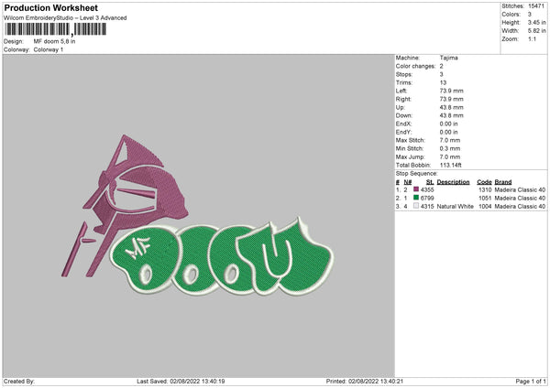Click the barcode under the worksheet title
Screen dimensions: 550x388
(x=55, y=29)
